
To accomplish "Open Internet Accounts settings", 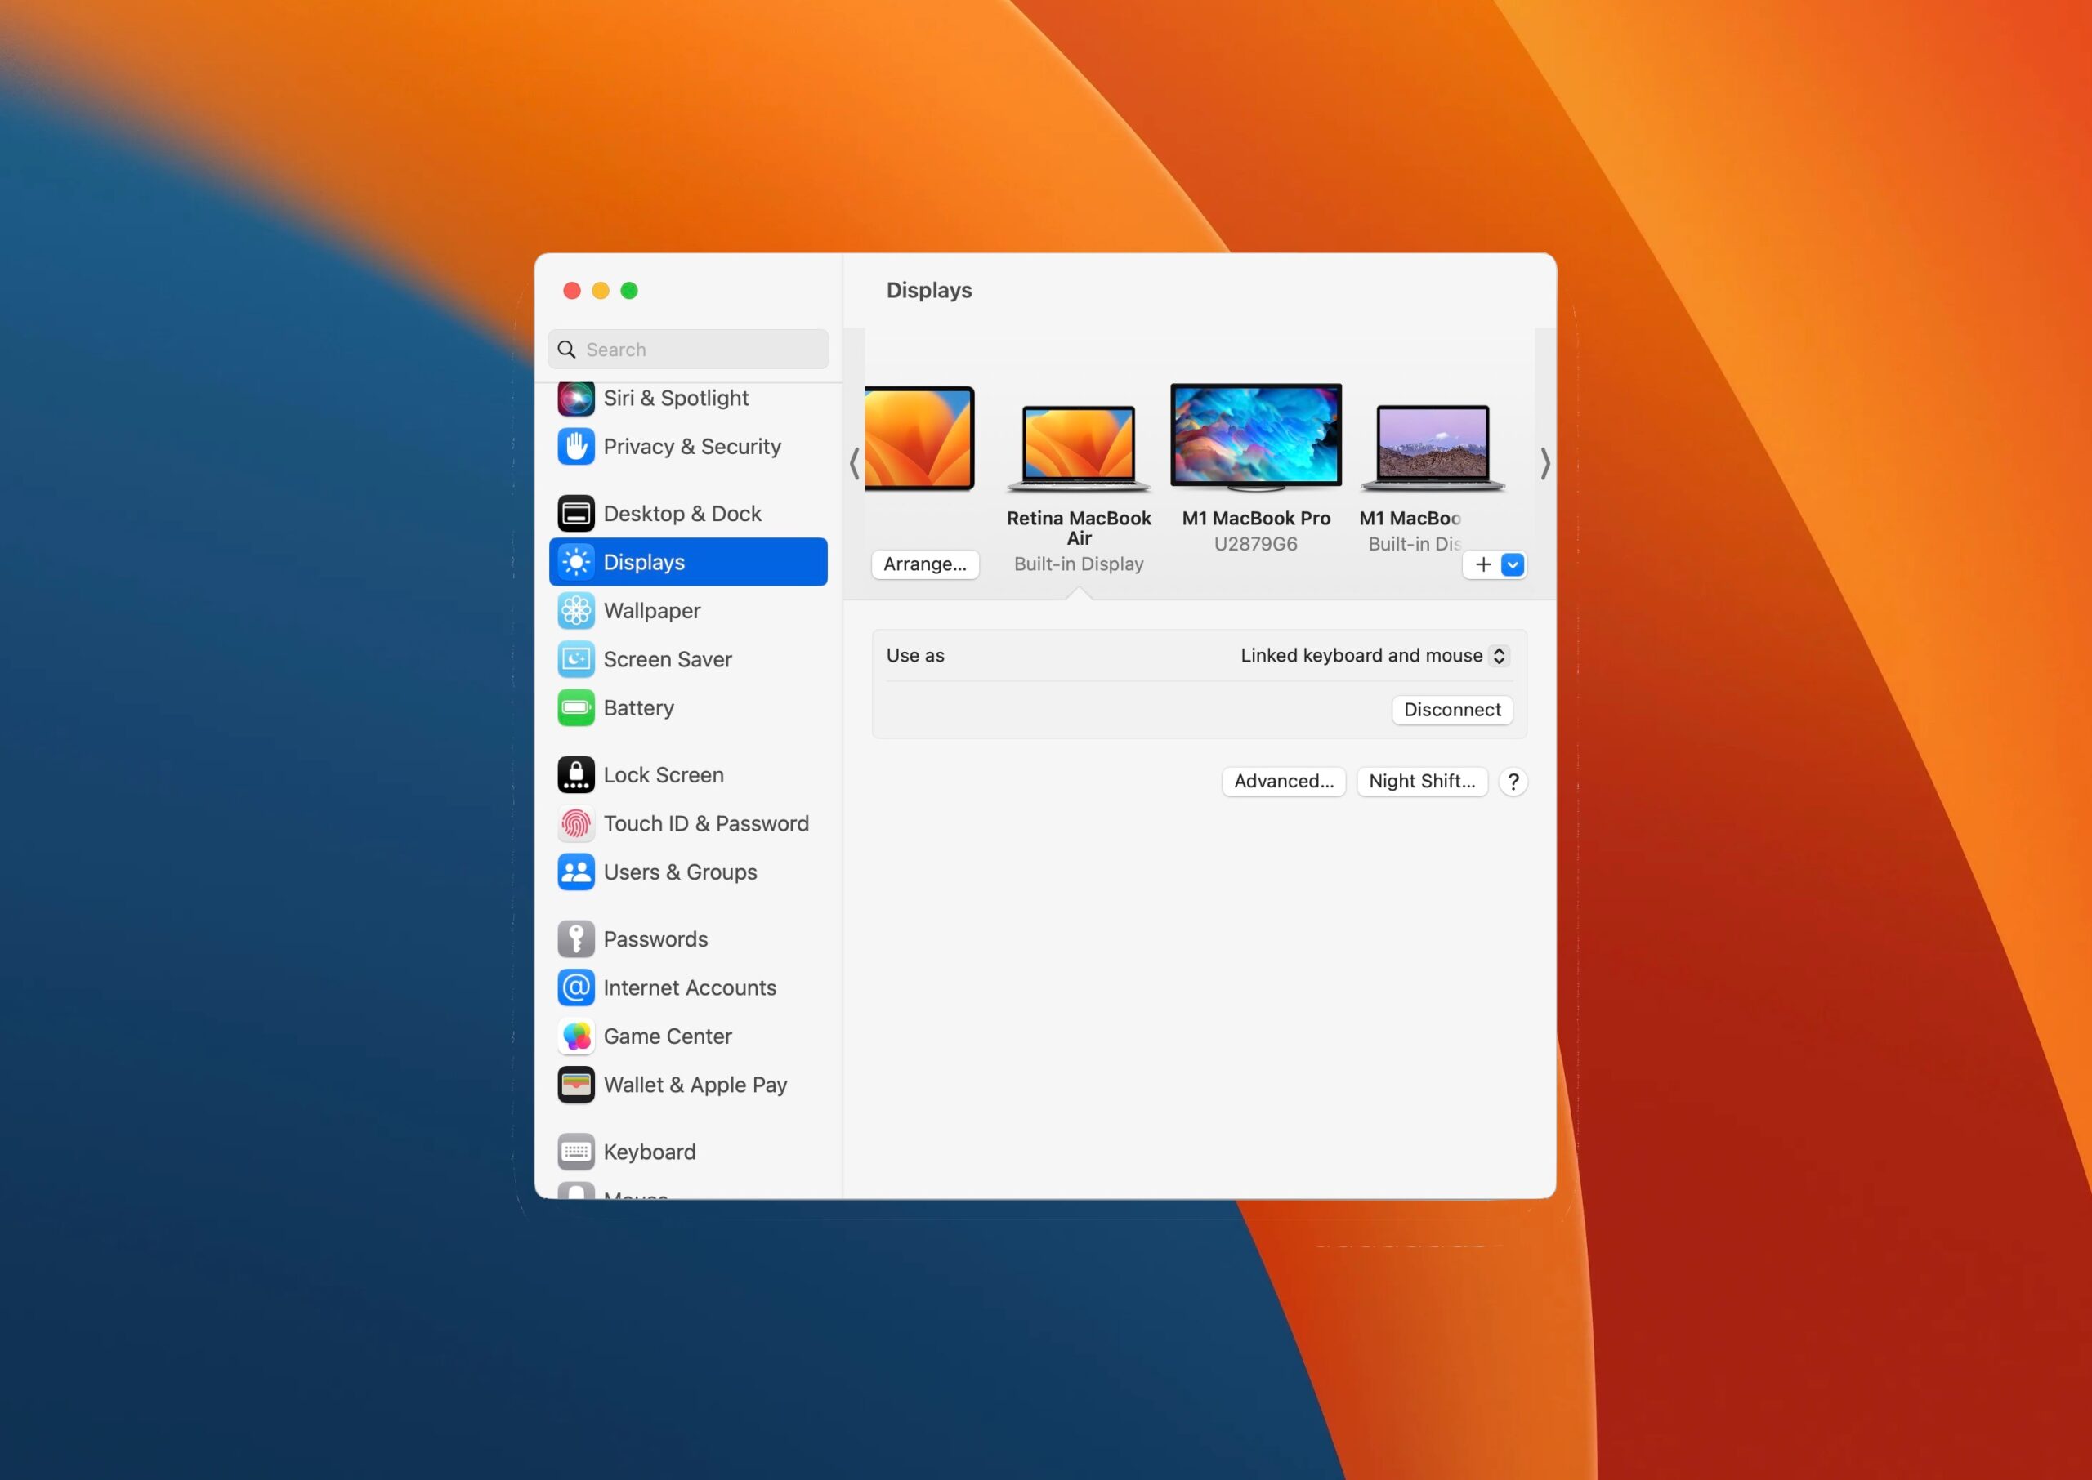I will 690,987.
